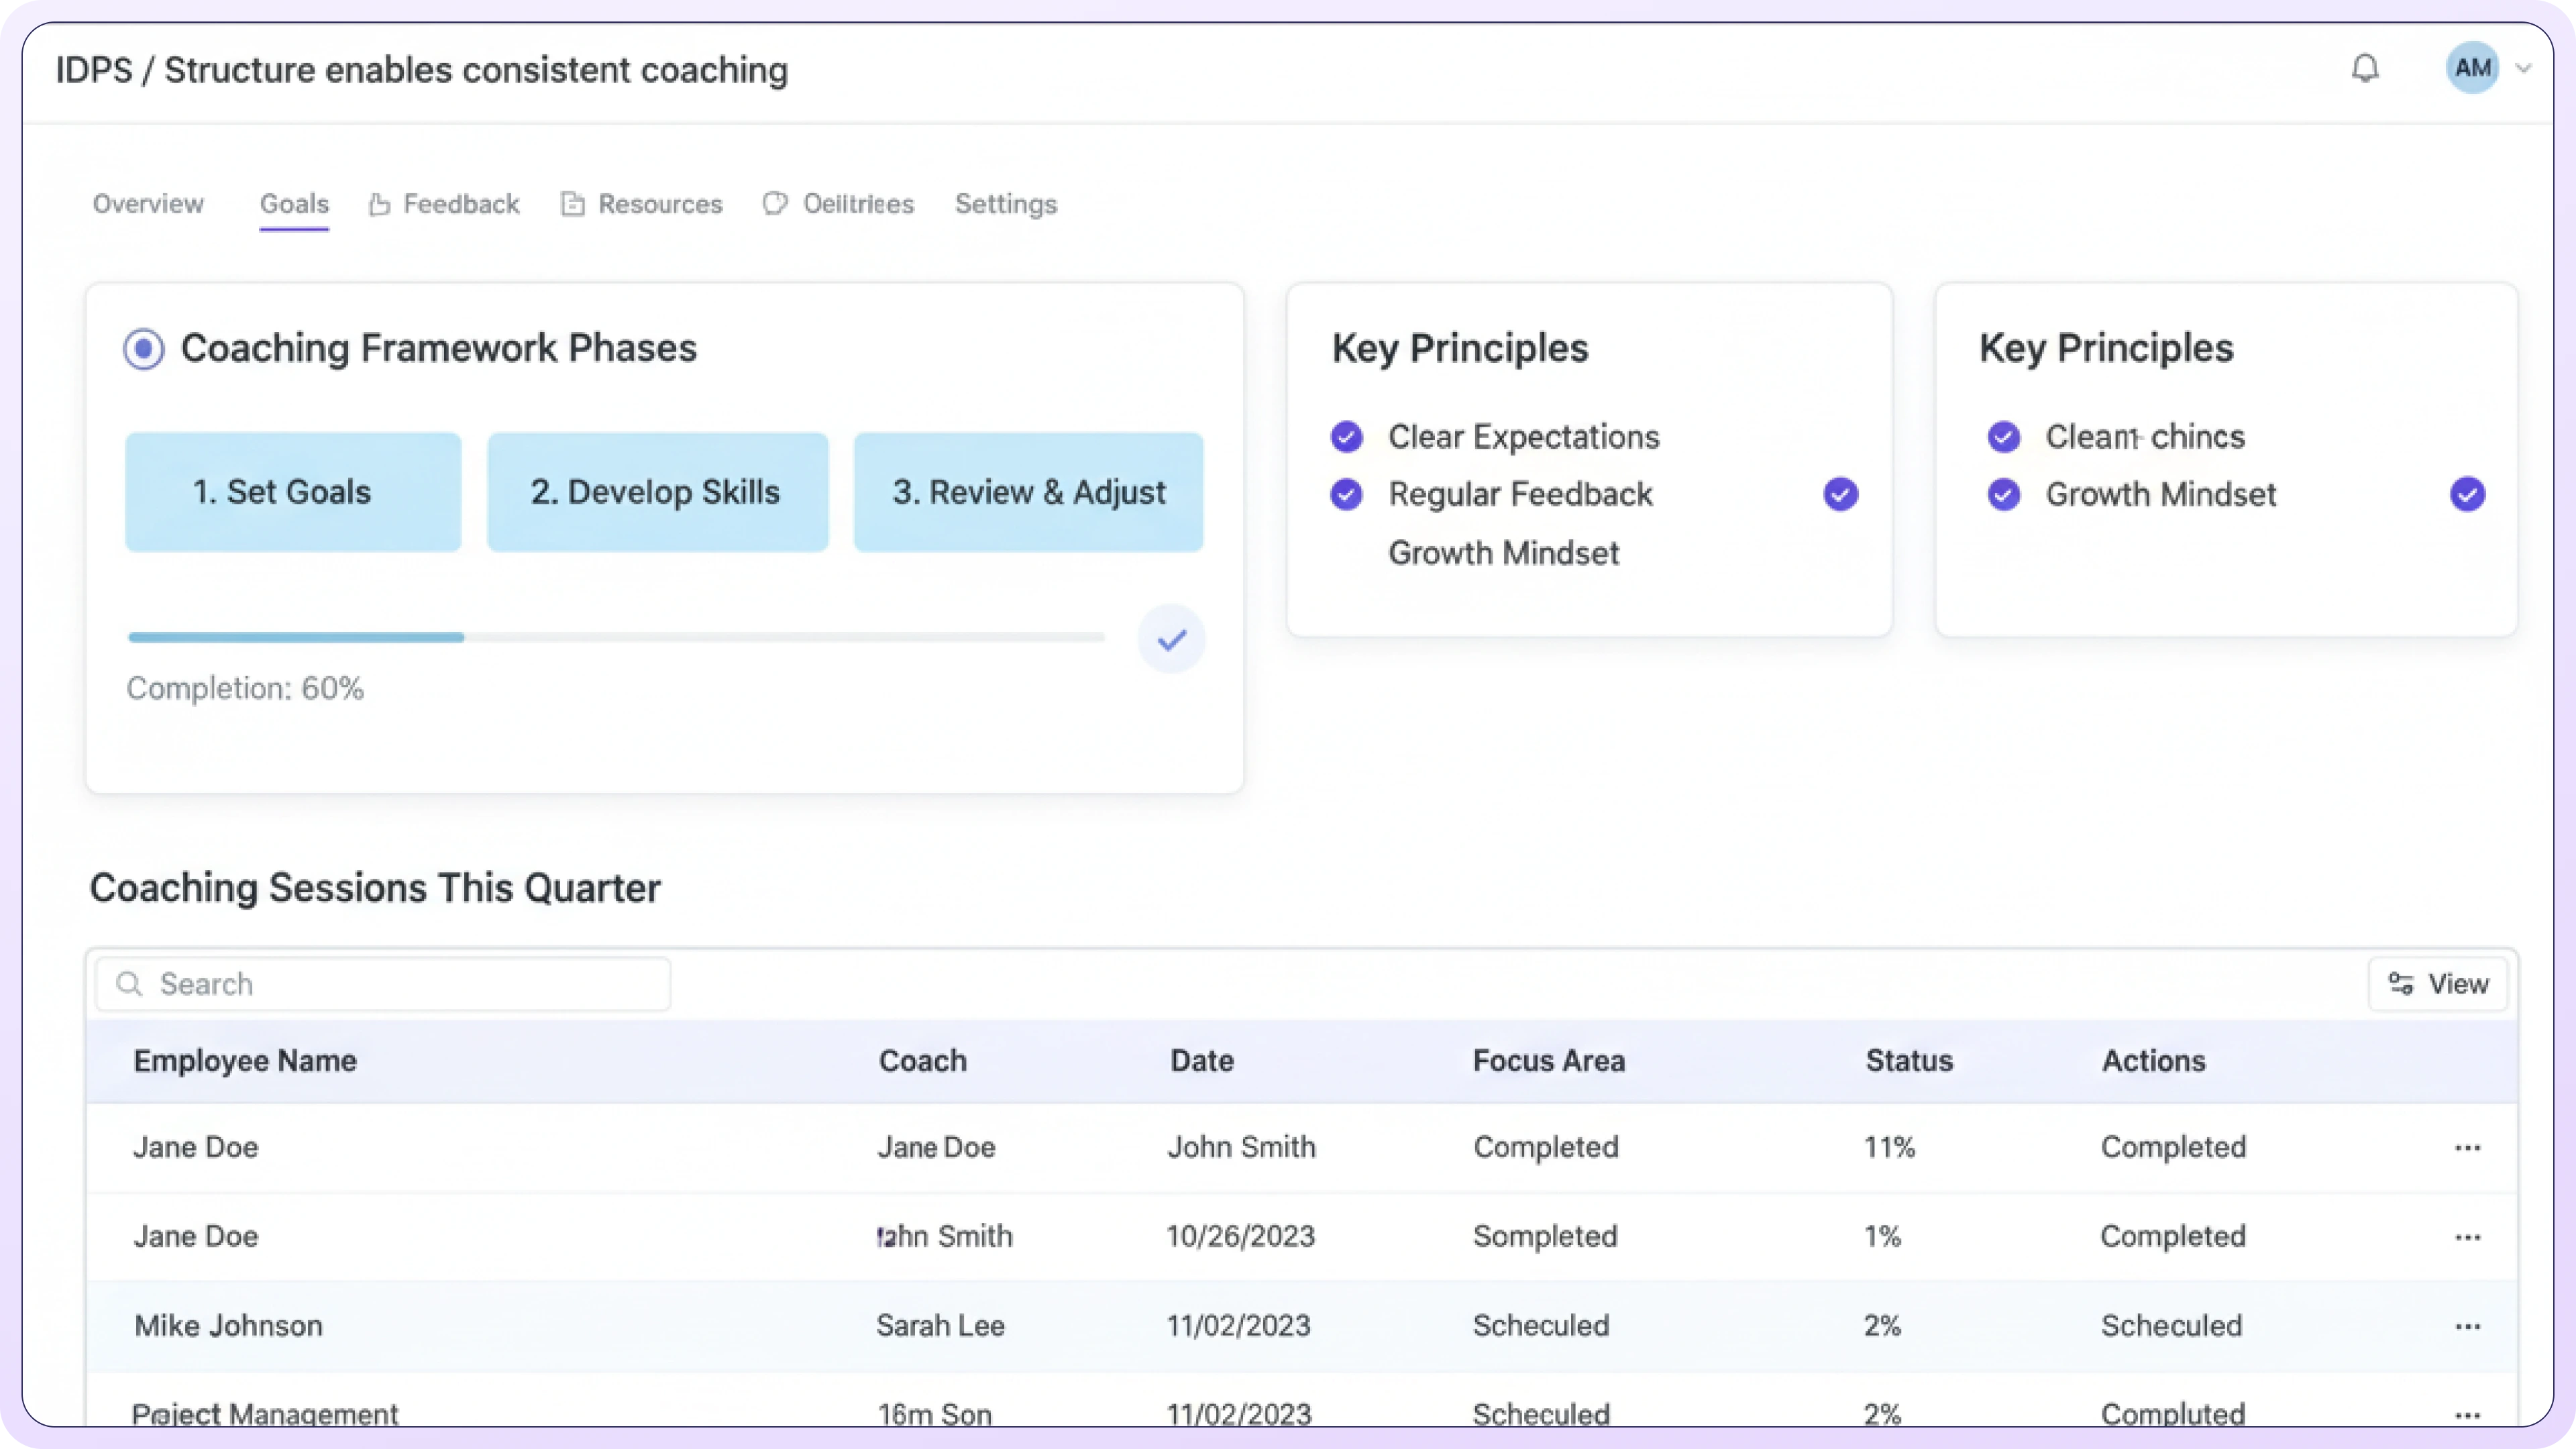Click the Resources document icon
The image size is (2576, 1449).
pos(572,204)
